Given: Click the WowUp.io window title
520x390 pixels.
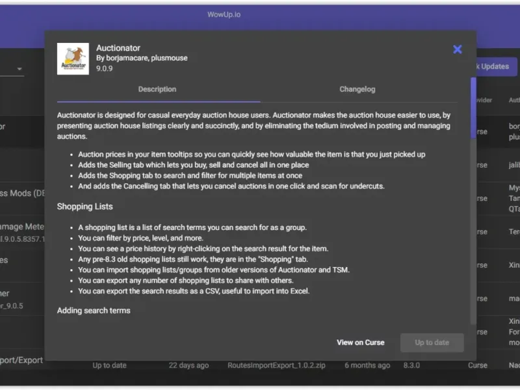Looking at the screenshot, I should (x=224, y=14).
